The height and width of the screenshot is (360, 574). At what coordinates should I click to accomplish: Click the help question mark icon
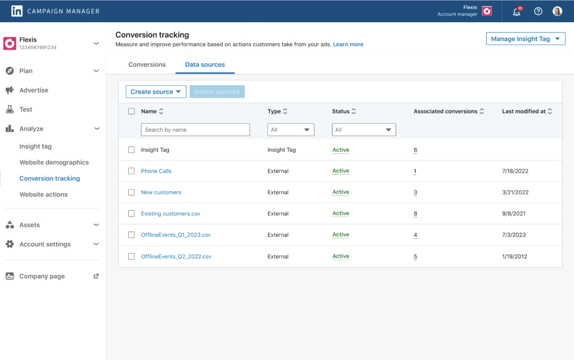point(538,11)
